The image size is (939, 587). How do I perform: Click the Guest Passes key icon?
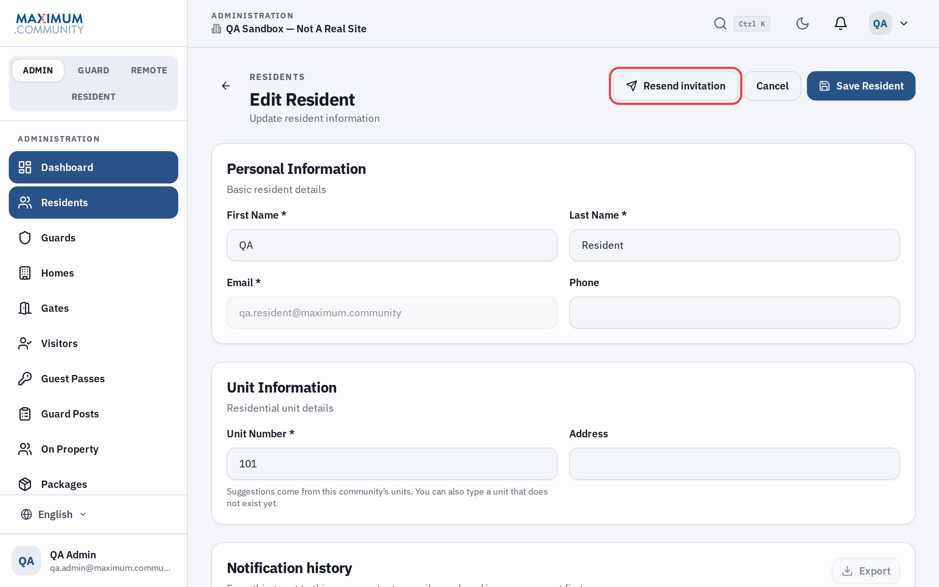25,379
